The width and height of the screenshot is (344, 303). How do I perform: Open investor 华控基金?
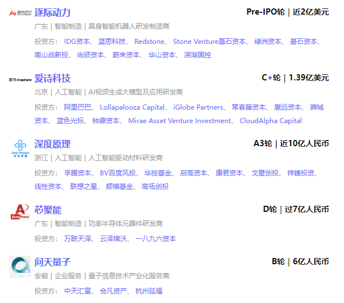[158, 173]
